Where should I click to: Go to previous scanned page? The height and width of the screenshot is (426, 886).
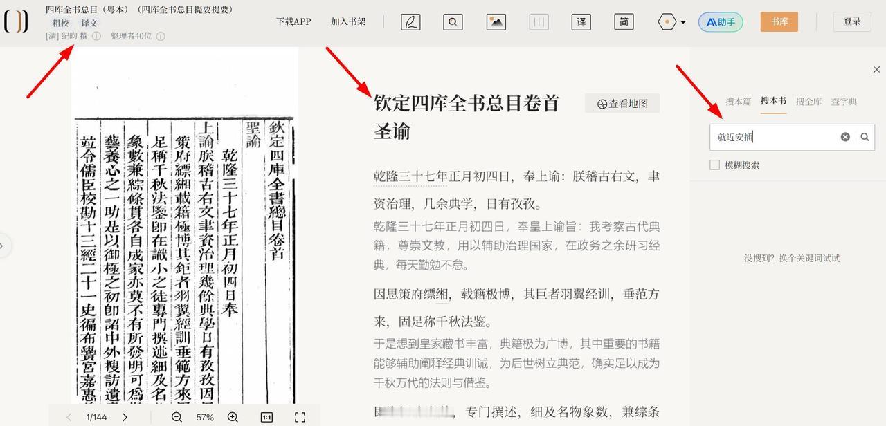69,417
